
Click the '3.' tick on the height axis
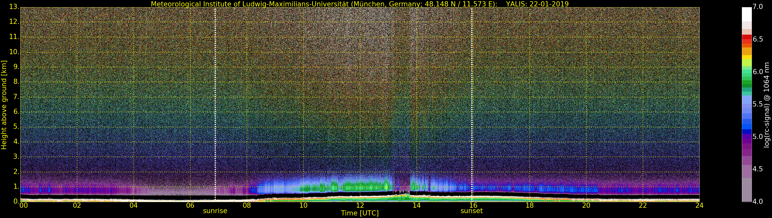(16, 156)
